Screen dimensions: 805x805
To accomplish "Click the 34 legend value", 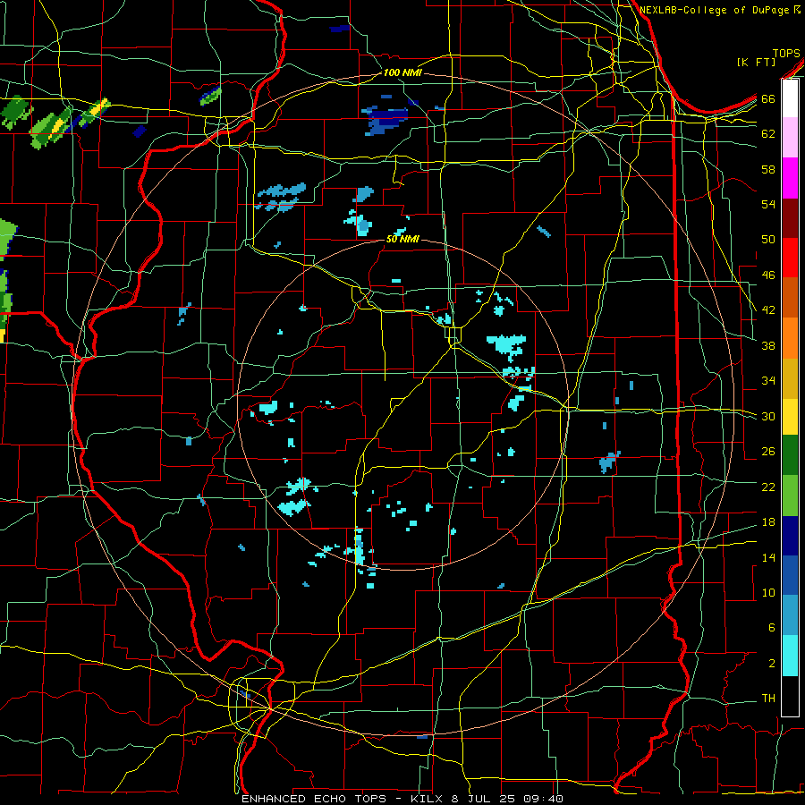I will (x=768, y=380).
